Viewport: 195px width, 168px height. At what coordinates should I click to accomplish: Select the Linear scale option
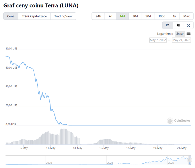(180, 34)
